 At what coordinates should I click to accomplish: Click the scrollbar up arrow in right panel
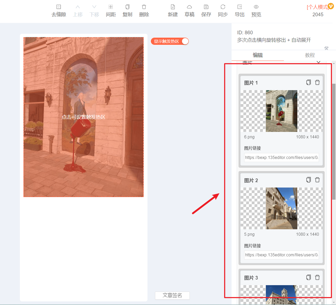[334, 63]
